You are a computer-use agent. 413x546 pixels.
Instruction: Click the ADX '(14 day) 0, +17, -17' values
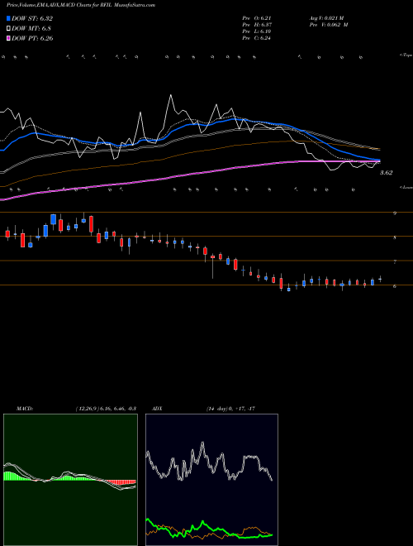230,409
